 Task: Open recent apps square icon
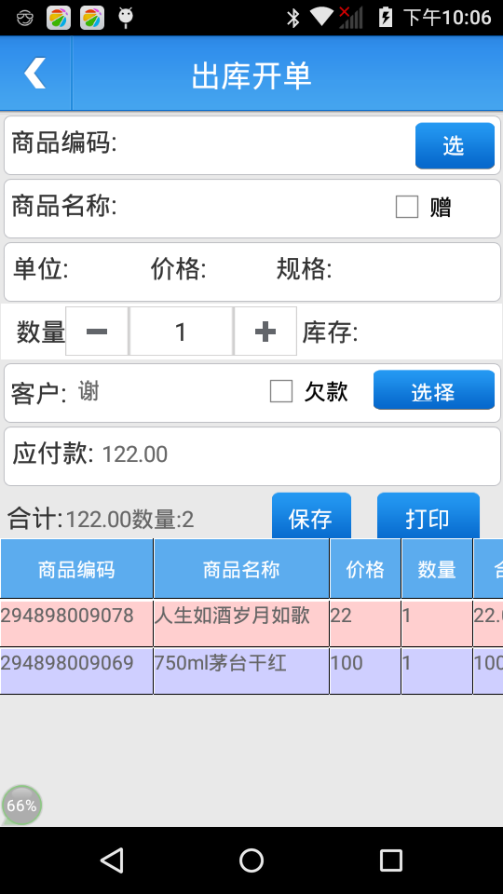tap(390, 860)
